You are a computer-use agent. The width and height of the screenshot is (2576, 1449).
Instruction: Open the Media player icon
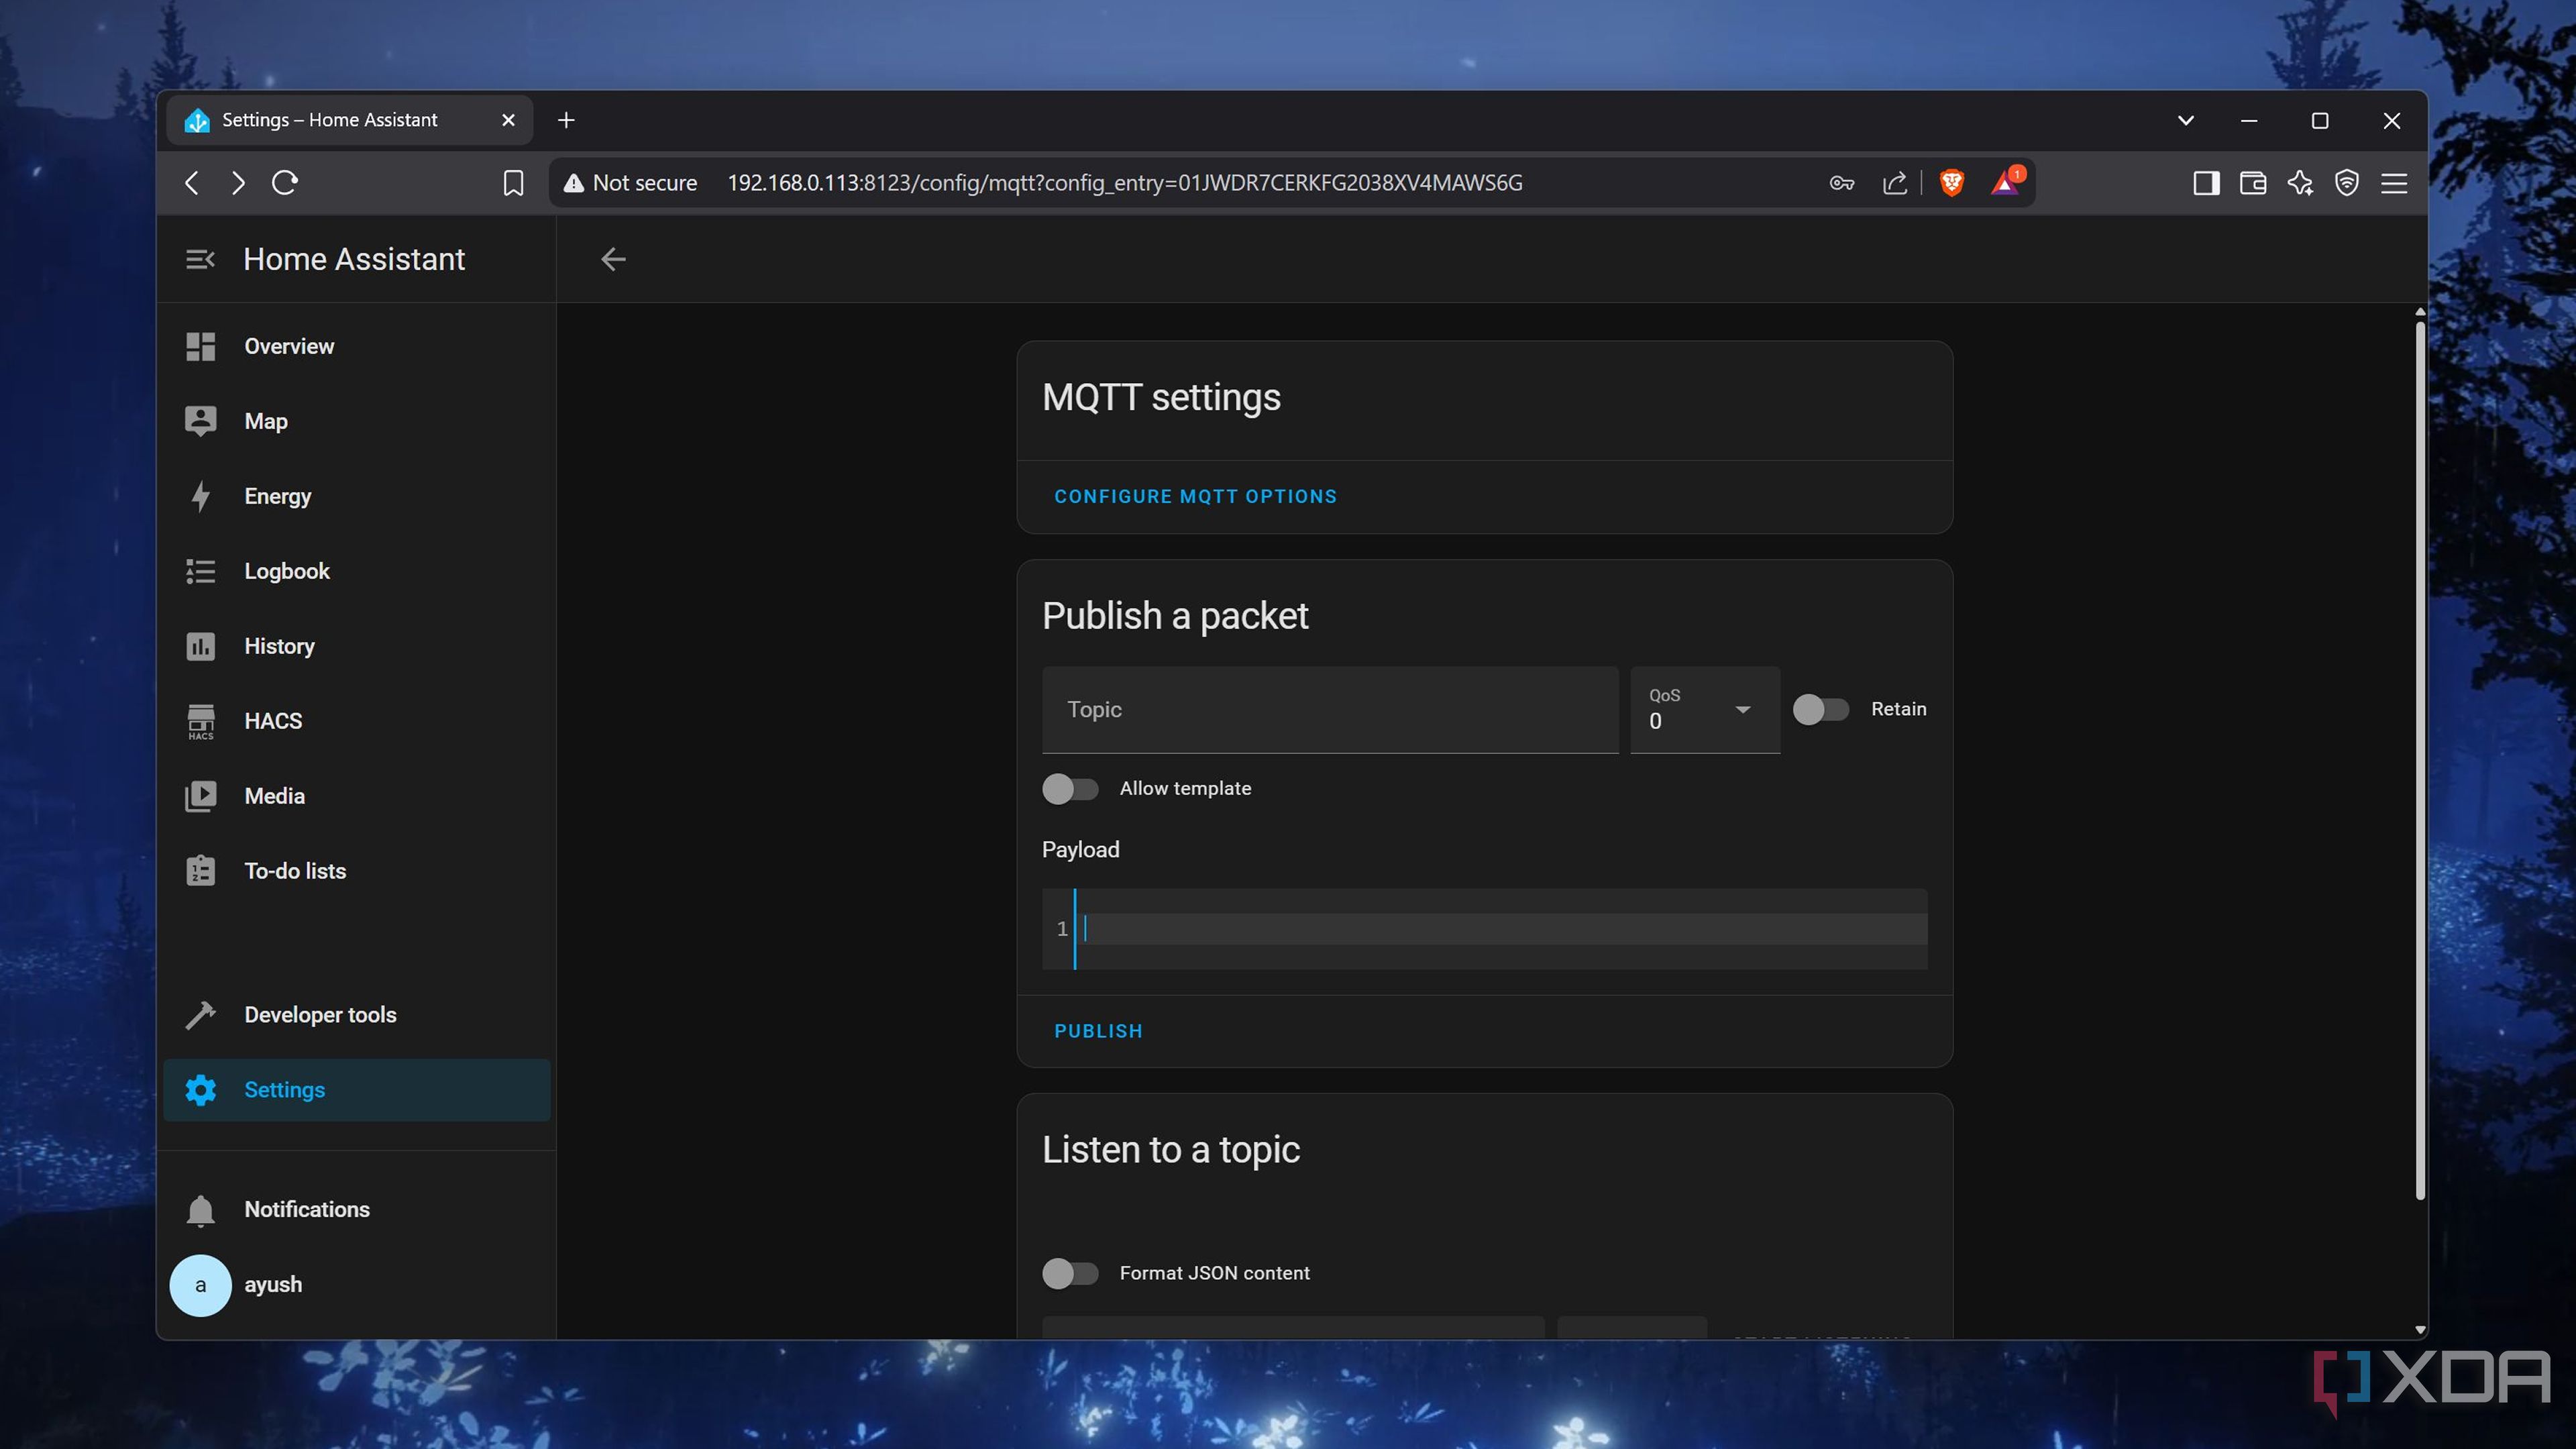(200, 796)
